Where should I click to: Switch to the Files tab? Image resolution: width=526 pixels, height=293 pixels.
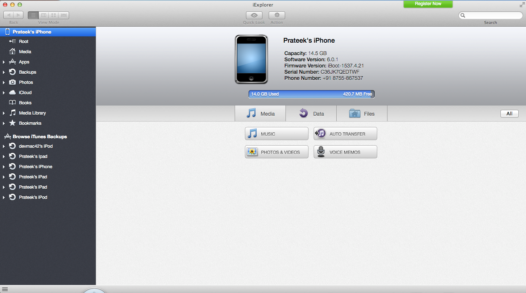362,114
